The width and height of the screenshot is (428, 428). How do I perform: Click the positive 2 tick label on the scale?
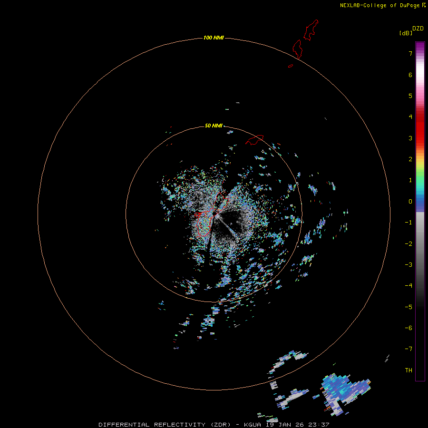tap(410, 159)
